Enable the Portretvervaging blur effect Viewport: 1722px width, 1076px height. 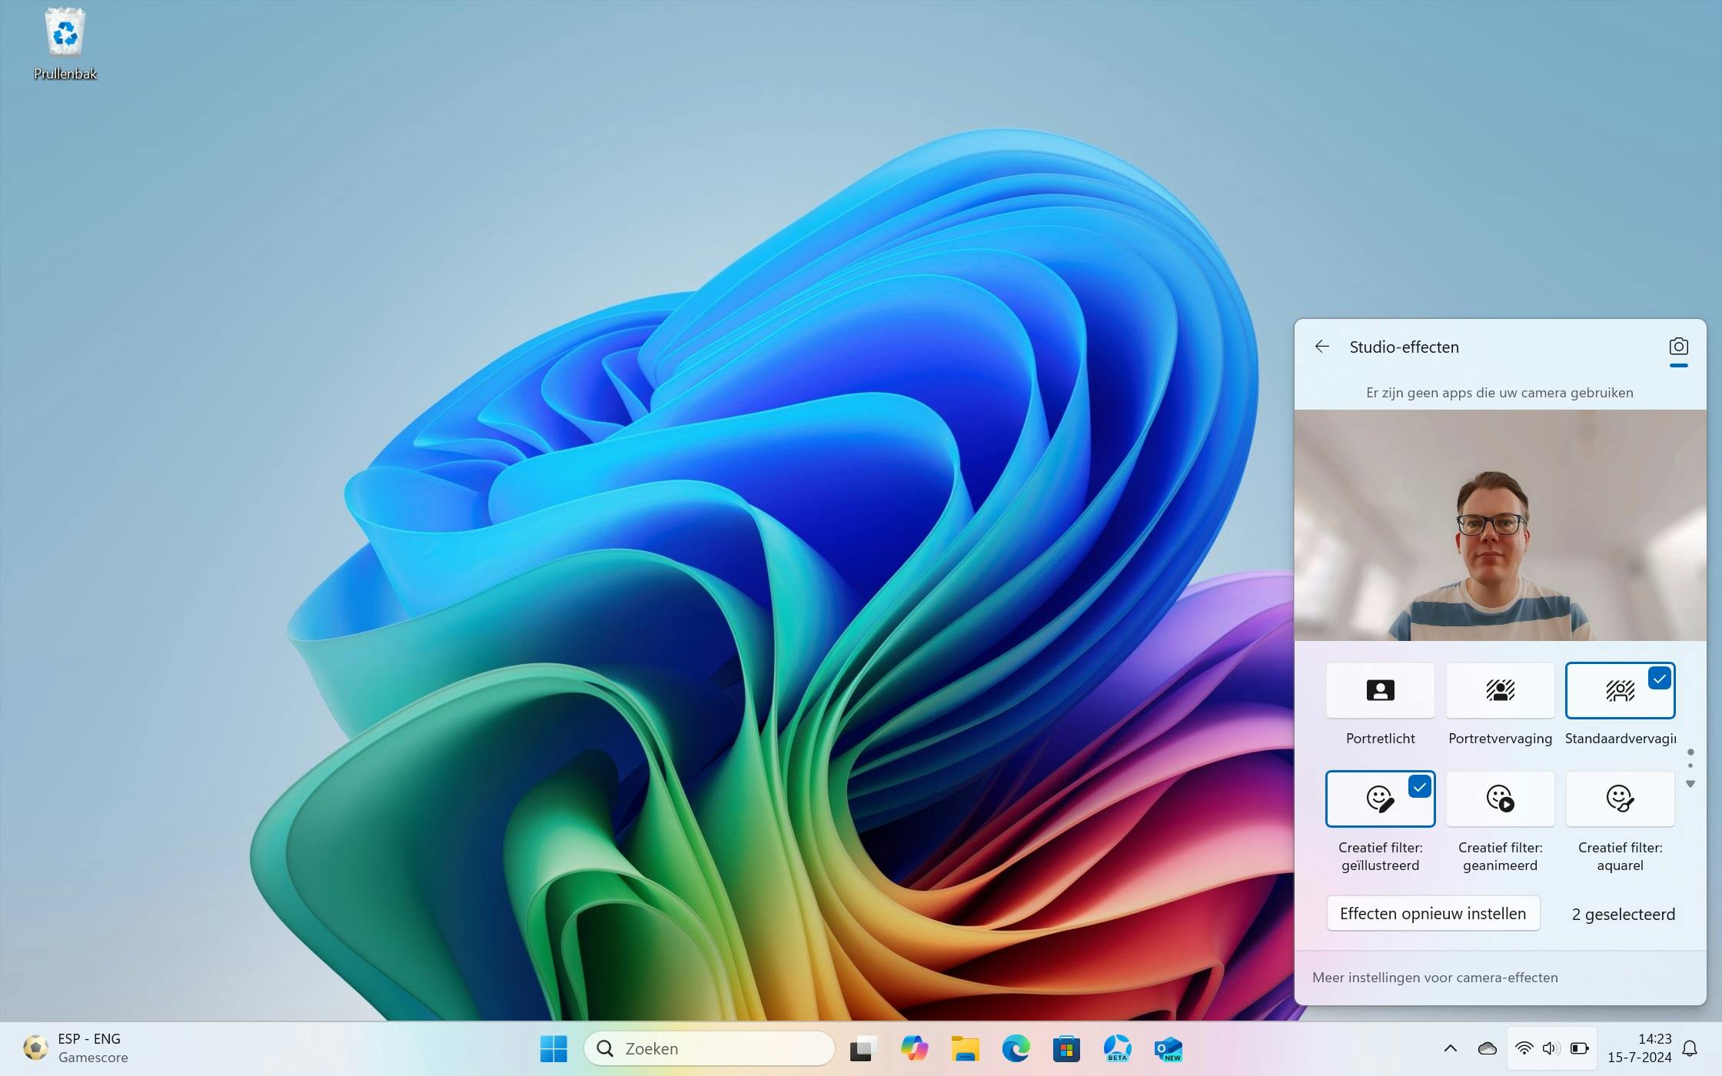pyautogui.click(x=1500, y=690)
